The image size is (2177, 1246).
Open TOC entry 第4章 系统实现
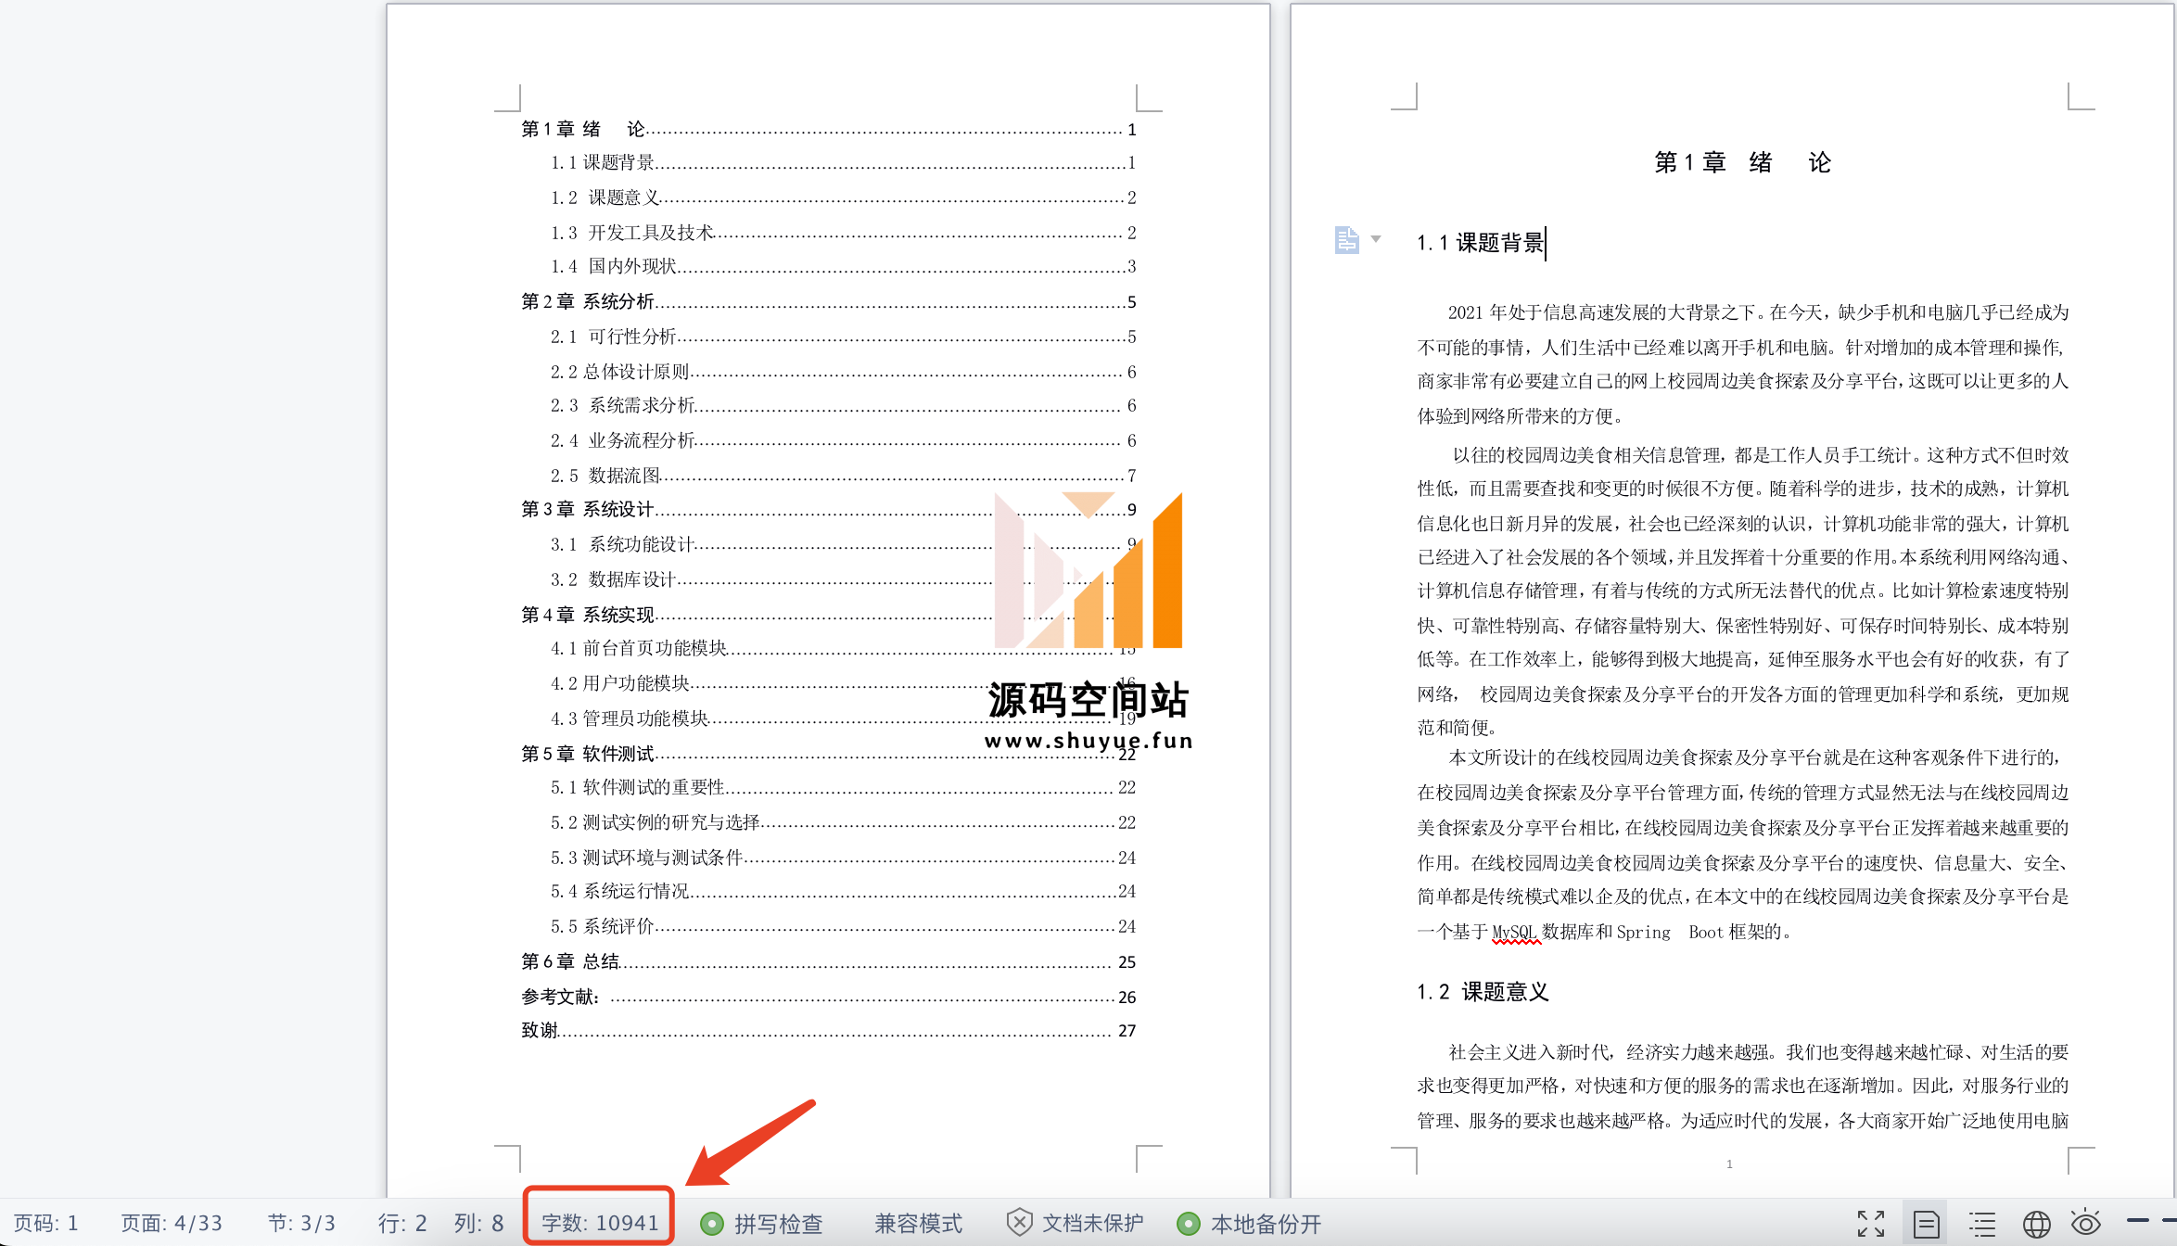828,614
